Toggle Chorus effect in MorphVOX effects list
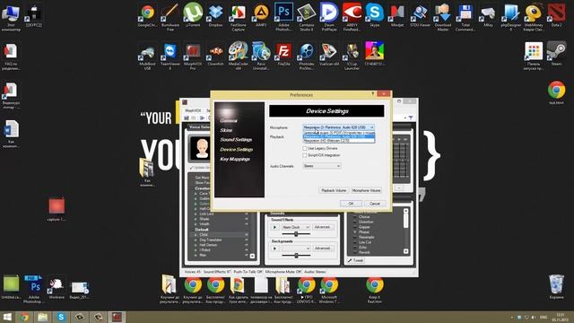This screenshot has width=574, height=323. point(364,217)
